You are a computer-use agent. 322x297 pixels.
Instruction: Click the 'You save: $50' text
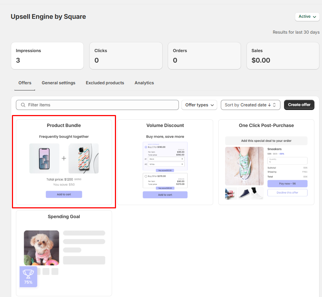[x=64, y=184]
